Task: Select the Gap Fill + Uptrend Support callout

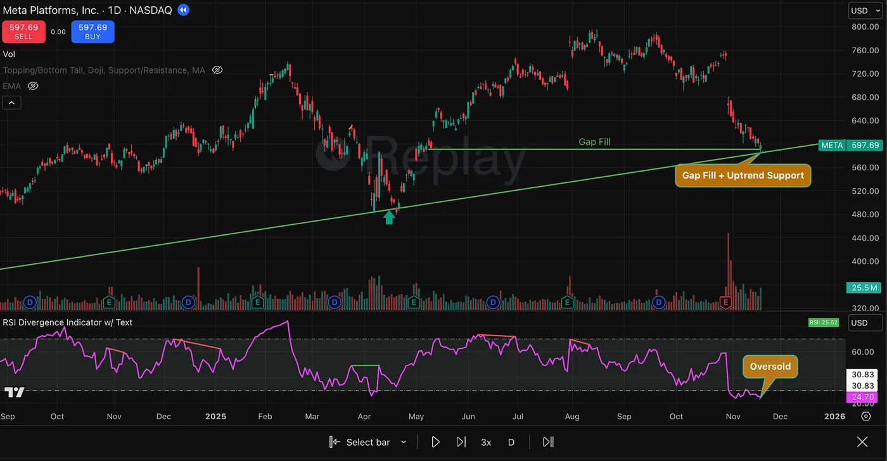Action: coord(743,175)
